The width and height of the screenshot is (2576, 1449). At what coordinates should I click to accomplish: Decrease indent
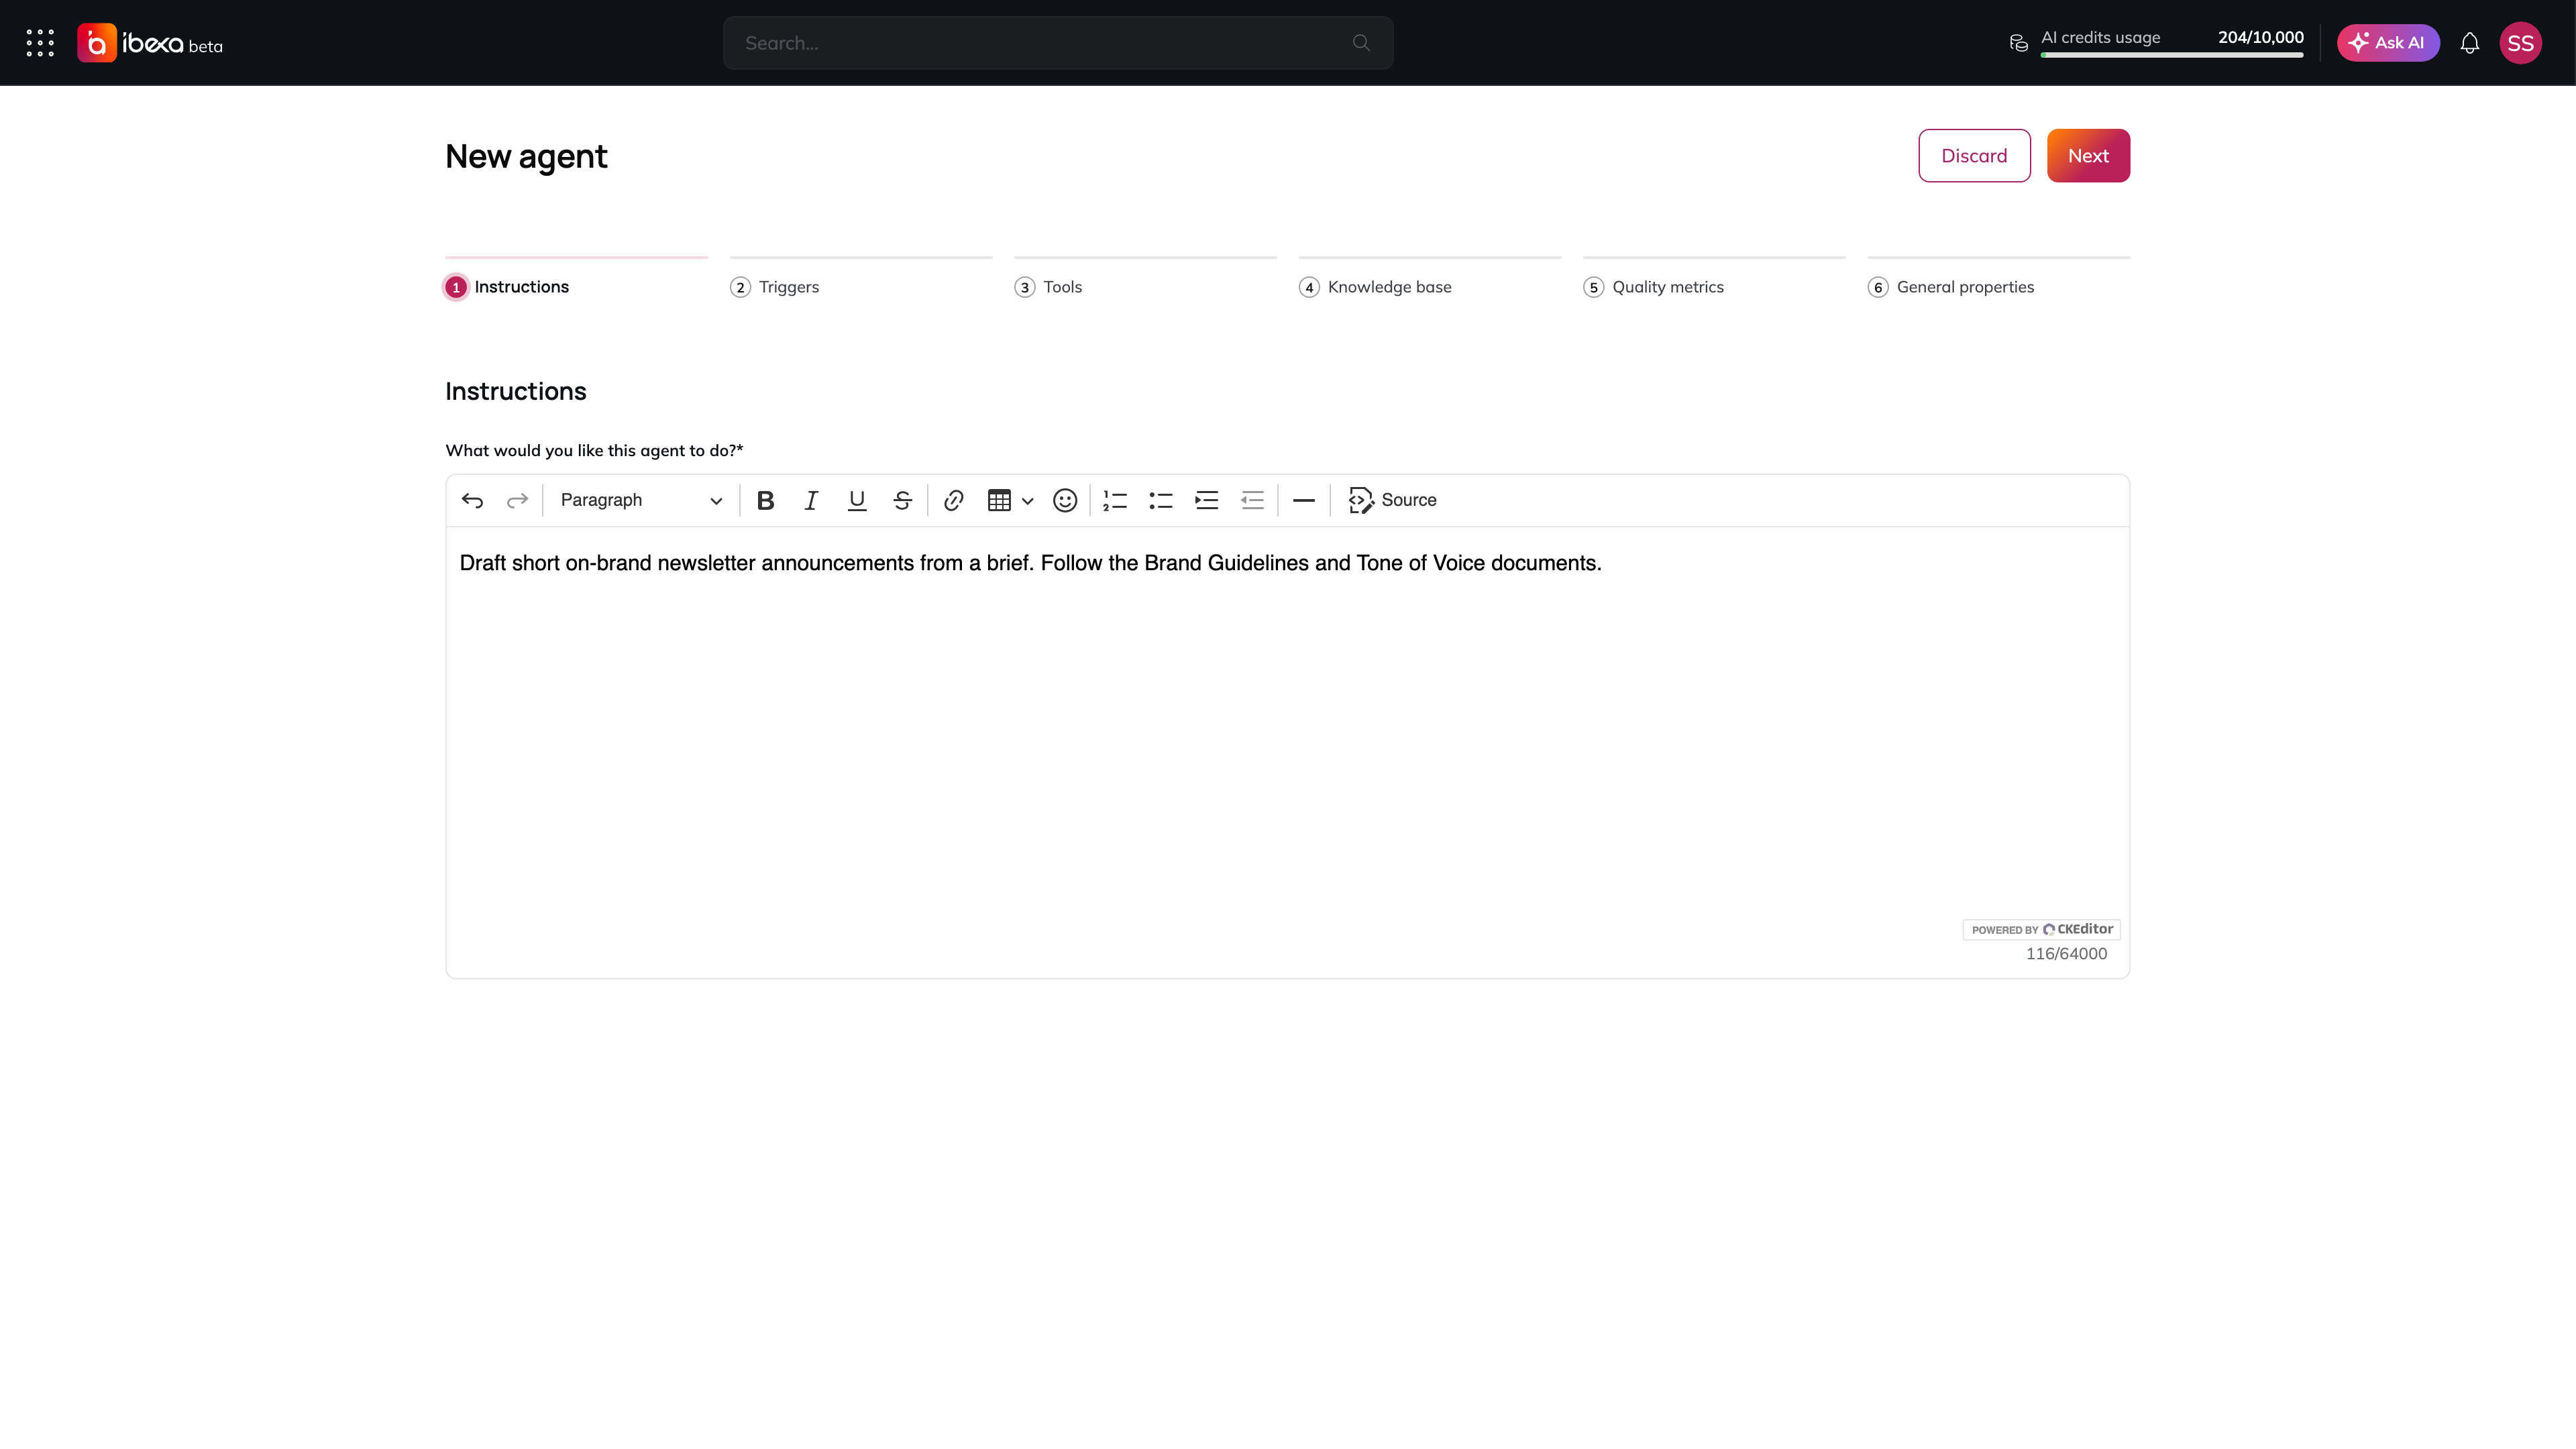(x=1252, y=500)
